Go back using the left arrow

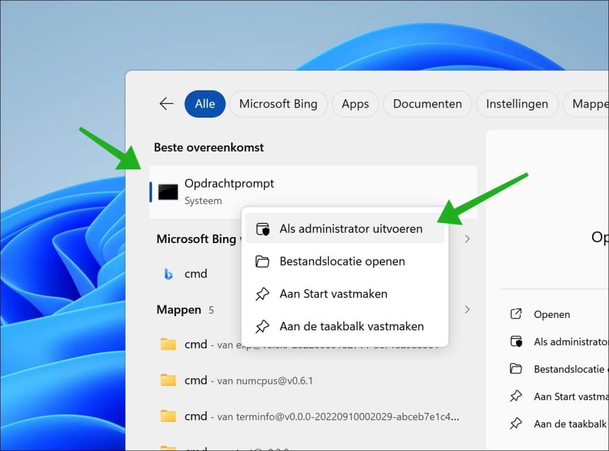[x=167, y=103]
